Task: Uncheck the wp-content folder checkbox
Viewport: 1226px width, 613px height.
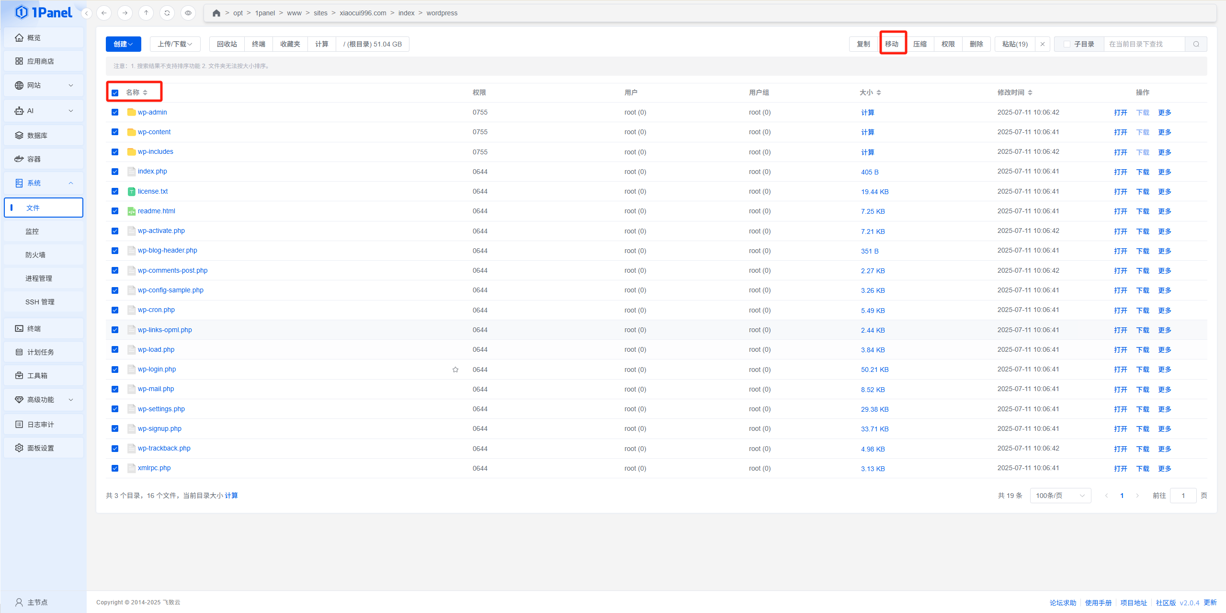Action: (115, 132)
